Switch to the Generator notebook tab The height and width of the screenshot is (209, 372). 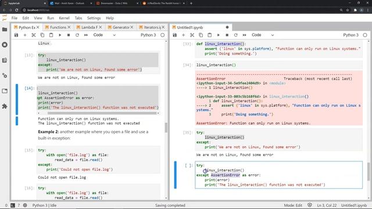(121, 27)
